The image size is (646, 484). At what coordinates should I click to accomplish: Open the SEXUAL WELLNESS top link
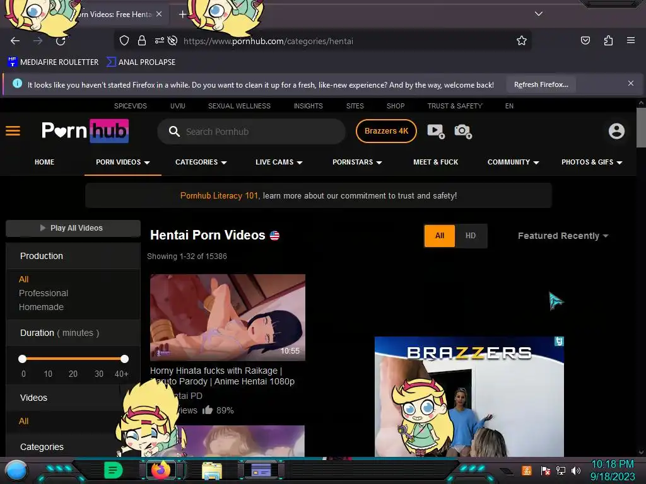coord(239,106)
